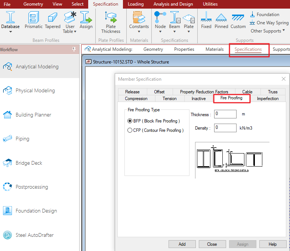Go to the Materials page tab
Viewport: 290px width, 251px height.
click(215, 49)
